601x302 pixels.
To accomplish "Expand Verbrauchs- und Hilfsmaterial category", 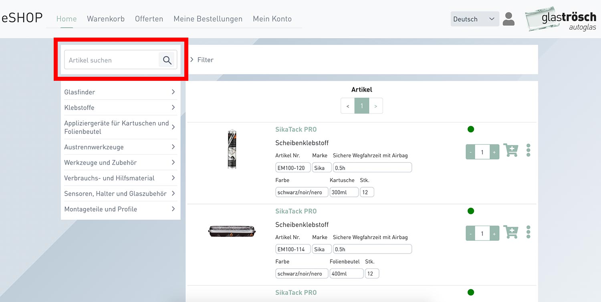I will coord(120,178).
